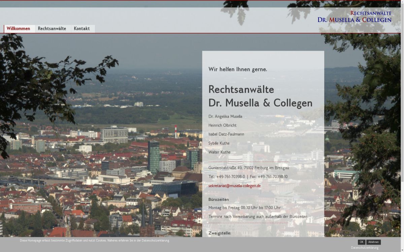The height and width of the screenshot is (252, 404).
Task: Click the sekretariat@musella-collegen.de email link
Action: pos(235,185)
